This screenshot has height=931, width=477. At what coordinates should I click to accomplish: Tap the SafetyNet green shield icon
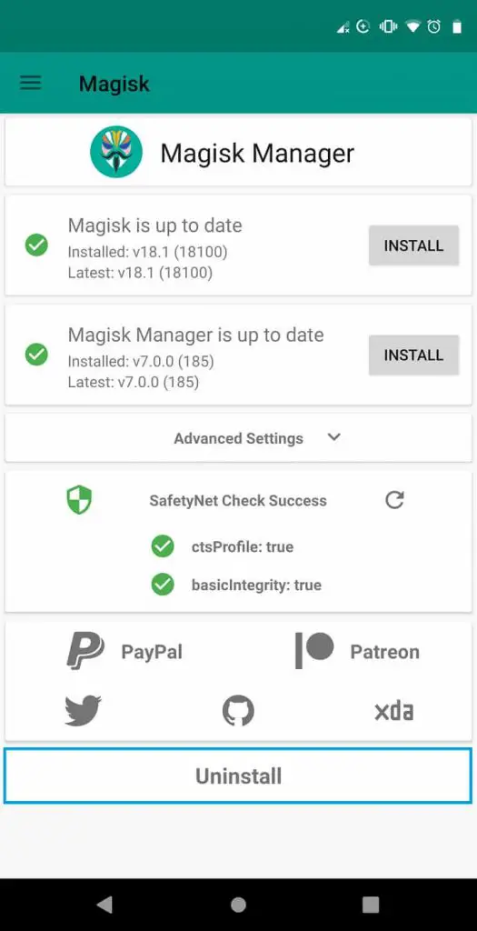(x=80, y=499)
